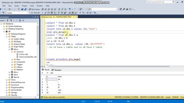The width and height of the screenshot is (184, 103).
Task: Click Uncomment selected lines icon
Action: click(83, 13)
